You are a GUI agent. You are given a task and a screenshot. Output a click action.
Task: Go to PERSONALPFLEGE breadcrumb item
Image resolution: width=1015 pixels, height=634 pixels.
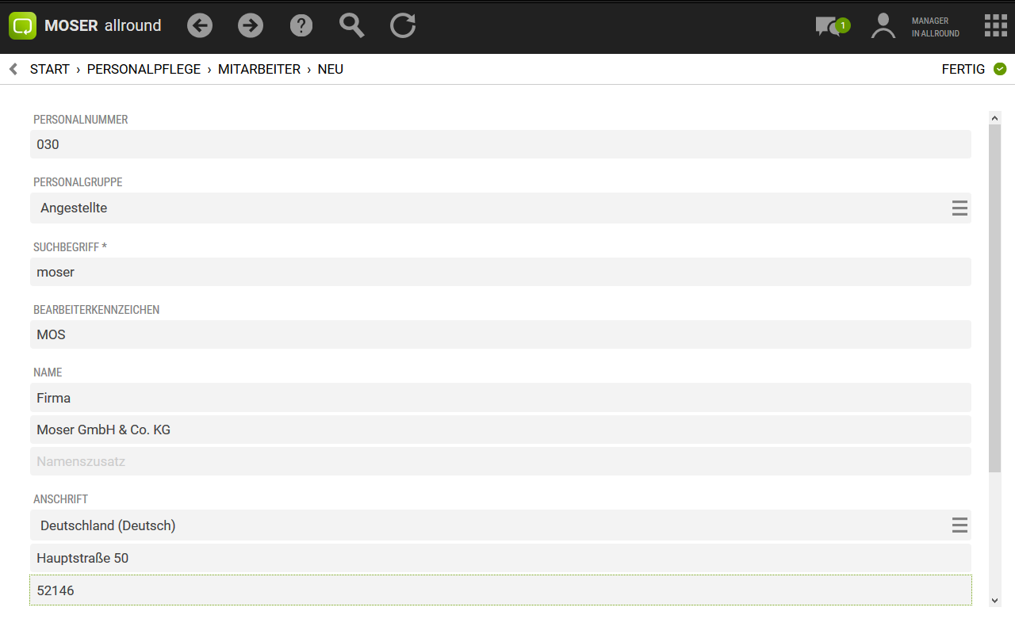[144, 69]
